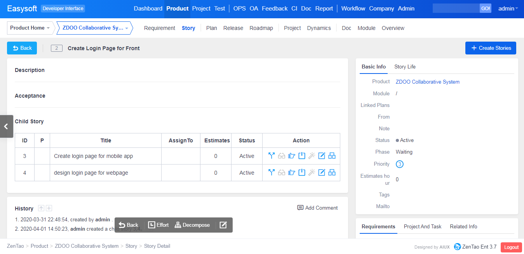This screenshot has width=524, height=254.
Task: Expand all history details with the plus icon
Action: 49,208
